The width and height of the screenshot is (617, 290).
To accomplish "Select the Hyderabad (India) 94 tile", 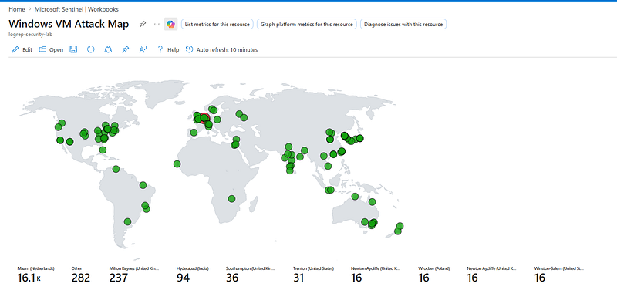I will (x=192, y=275).
